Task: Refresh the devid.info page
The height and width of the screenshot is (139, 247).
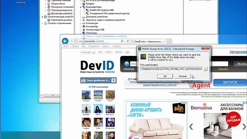Action: pos(128,41)
